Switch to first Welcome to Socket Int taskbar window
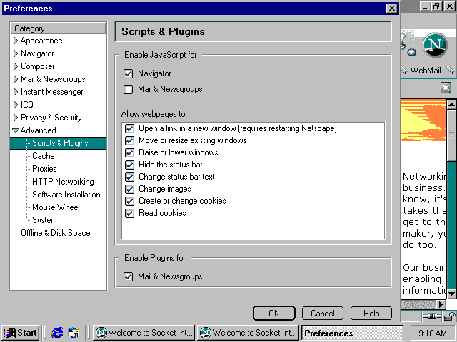Viewport: 457px width, 342px height. point(144,333)
